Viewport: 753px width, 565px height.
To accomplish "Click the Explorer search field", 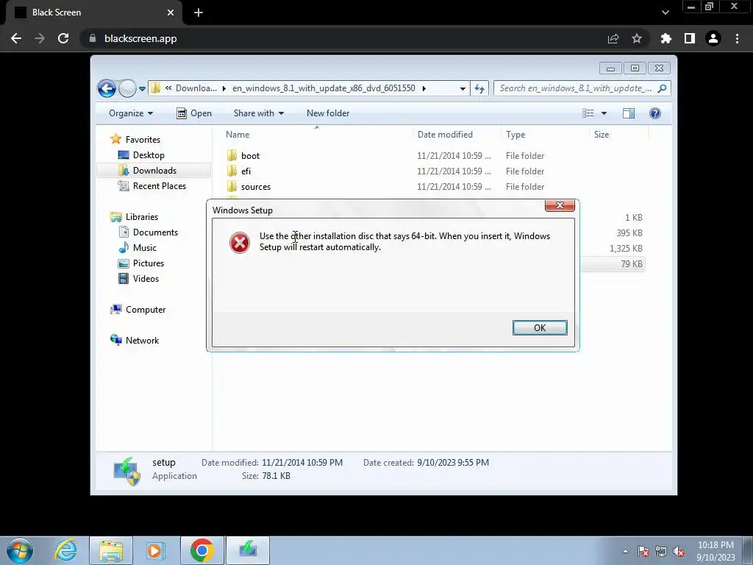I will 577,88.
